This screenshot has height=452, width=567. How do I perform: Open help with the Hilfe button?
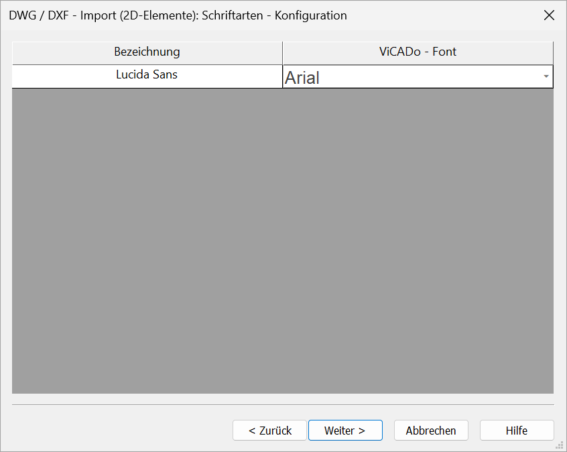click(517, 431)
